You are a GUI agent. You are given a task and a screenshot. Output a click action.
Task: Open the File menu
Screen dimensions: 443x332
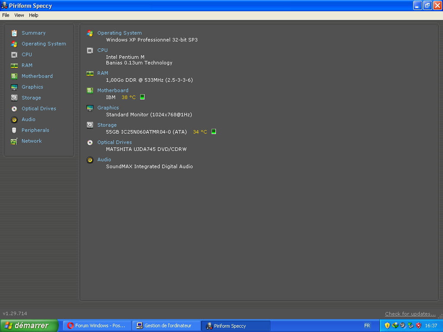pyautogui.click(x=6, y=15)
